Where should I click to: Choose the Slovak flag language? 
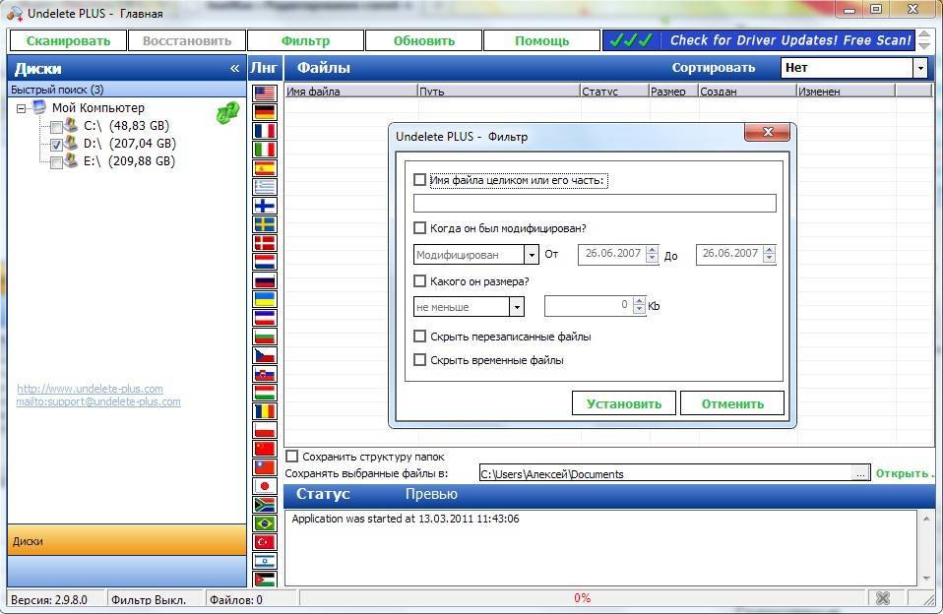[x=265, y=374]
